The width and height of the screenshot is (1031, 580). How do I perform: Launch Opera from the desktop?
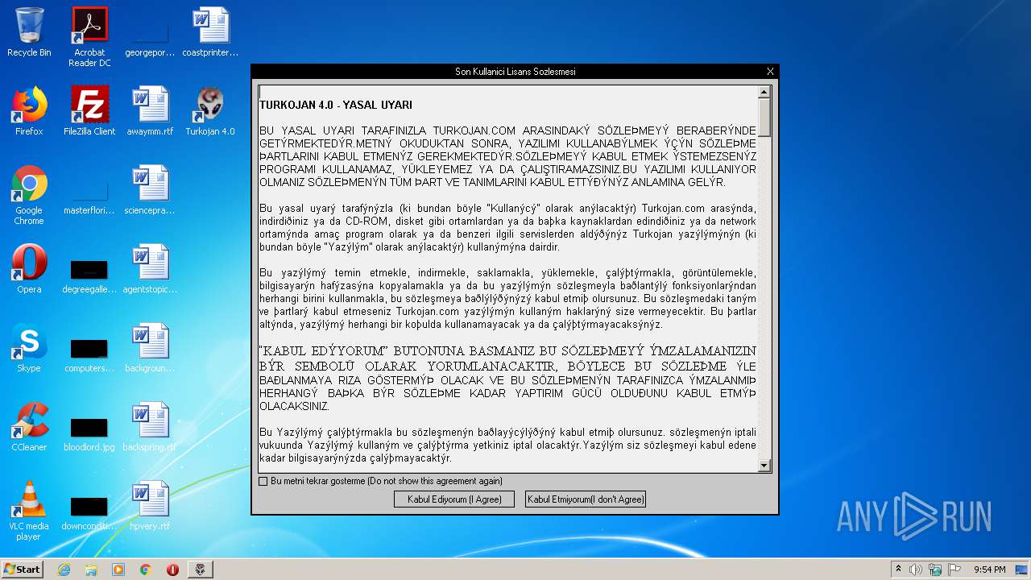click(29, 270)
